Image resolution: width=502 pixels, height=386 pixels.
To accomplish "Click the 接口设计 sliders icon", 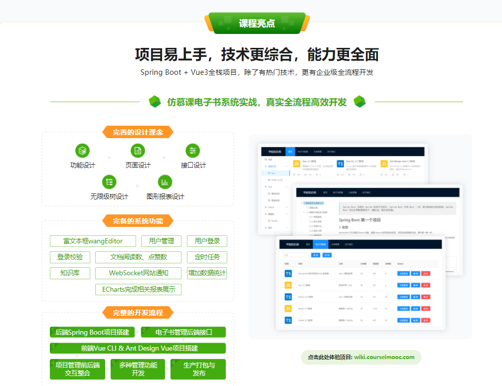I will click(193, 151).
